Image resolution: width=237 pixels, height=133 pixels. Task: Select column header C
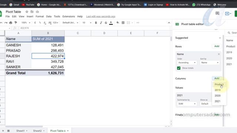[78, 33]
